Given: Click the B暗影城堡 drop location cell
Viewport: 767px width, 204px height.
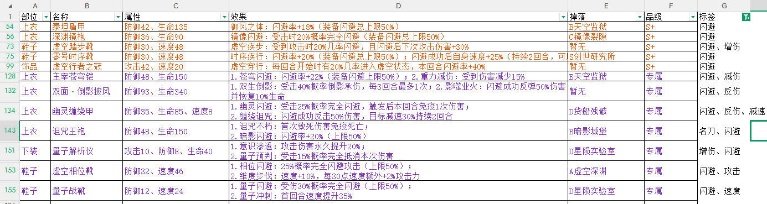Looking at the screenshot, I should 606,131.
